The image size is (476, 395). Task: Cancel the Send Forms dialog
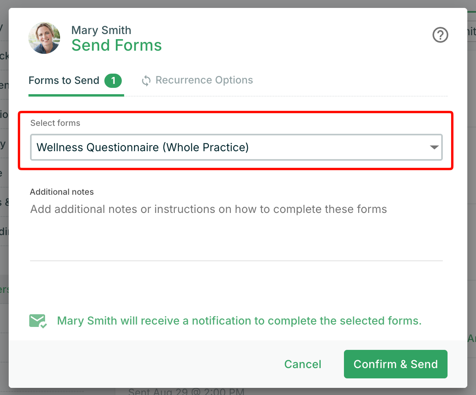click(x=303, y=364)
